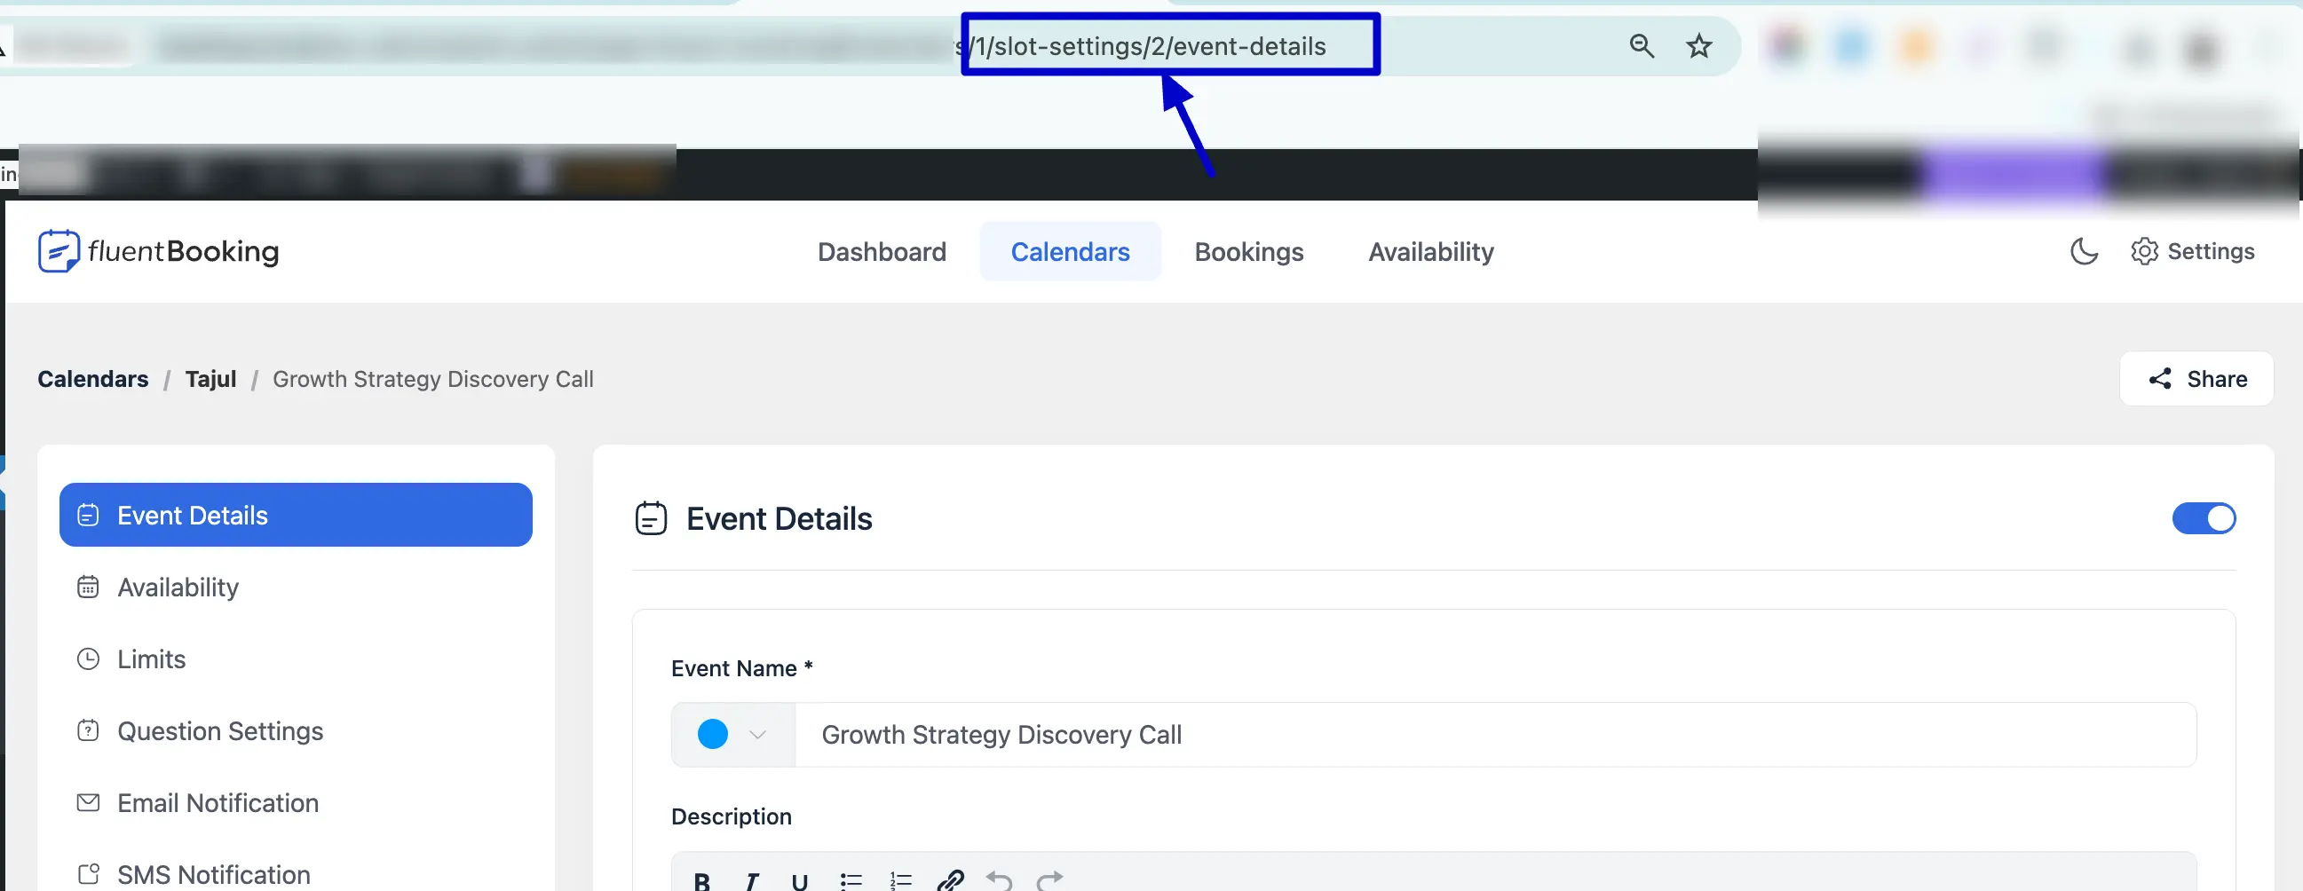Select Event Details in the sidebar
Viewport: 2303px width, 891px height.
296,515
